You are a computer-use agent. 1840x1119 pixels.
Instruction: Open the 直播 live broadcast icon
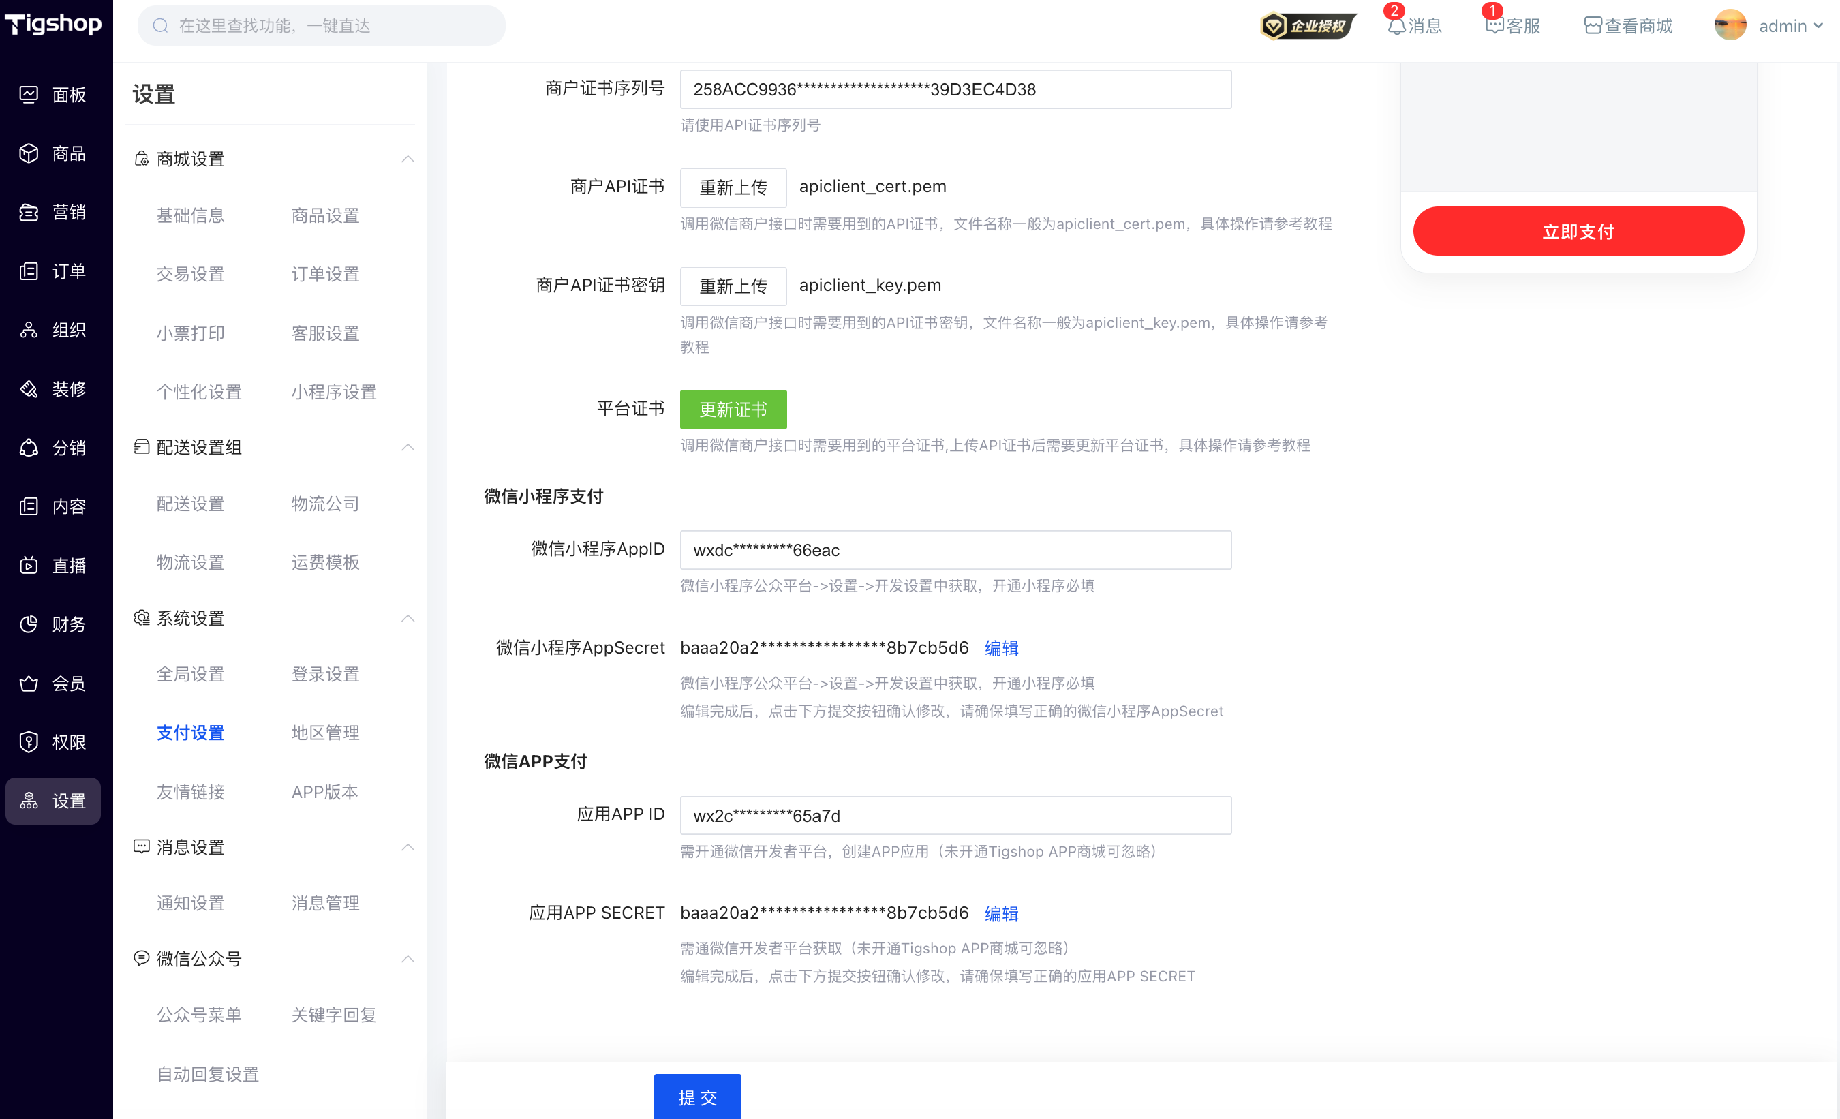29,566
